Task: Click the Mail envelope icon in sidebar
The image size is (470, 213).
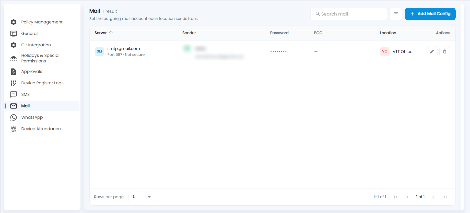Action: coord(14,106)
